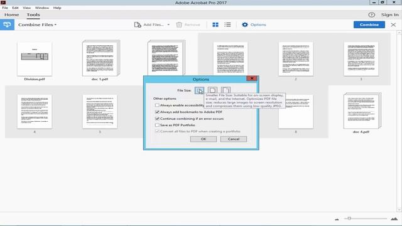Click the blue Combine button
This screenshot has width=402, height=226.
tap(369, 24)
